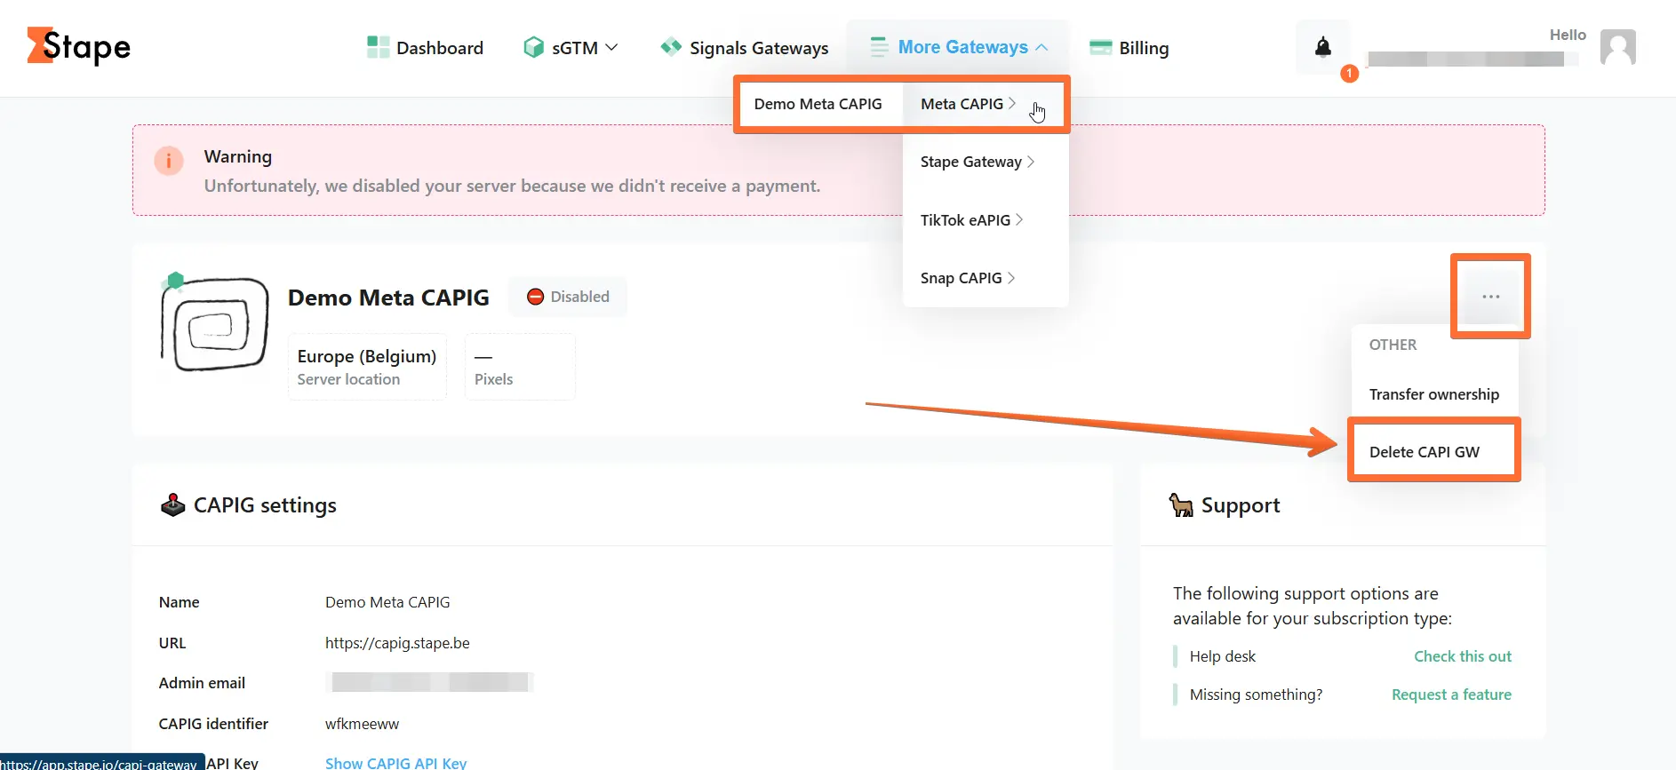Open the three-dots options menu
This screenshot has width=1676, height=770.
coord(1490,297)
